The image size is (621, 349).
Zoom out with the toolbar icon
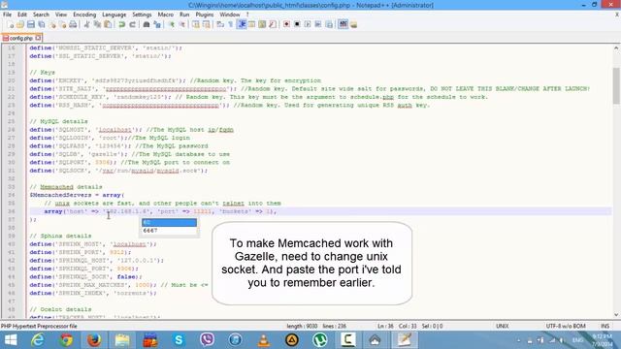click(181, 24)
